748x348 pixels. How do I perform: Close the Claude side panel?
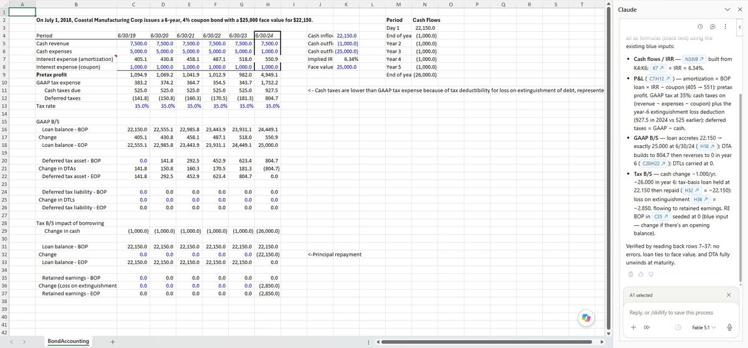(x=739, y=10)
